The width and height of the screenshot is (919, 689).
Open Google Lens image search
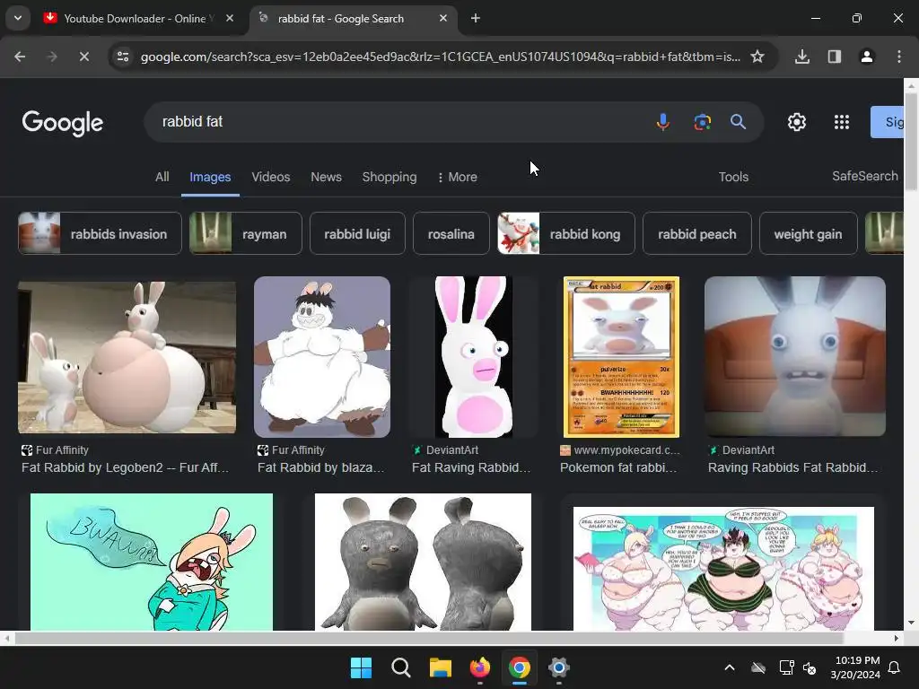[702, 122]
